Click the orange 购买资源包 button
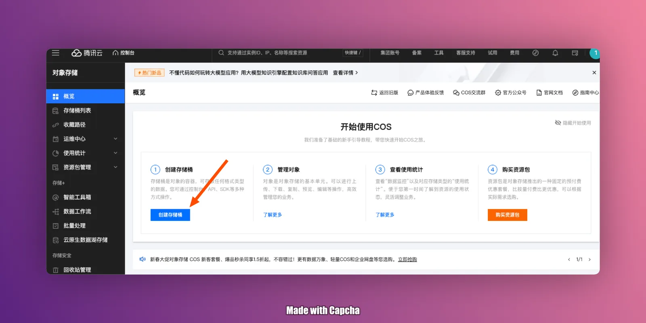The height and width of the screenshot is (323, 646). [x=508, y=215]
